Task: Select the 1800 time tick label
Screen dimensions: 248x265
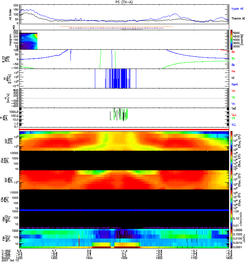Action: click(229, 258)
